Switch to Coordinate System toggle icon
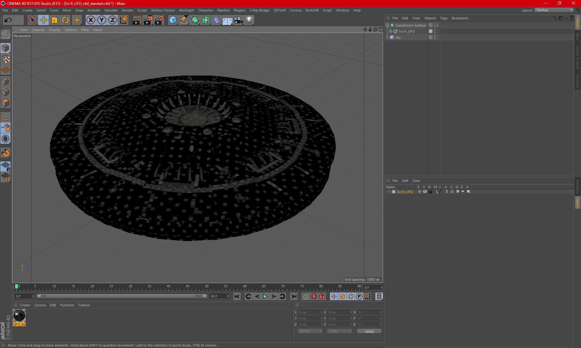The image size is (581, 348). (123, 20)
